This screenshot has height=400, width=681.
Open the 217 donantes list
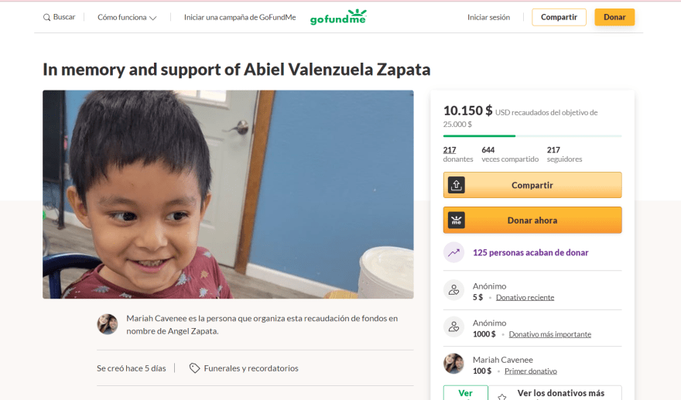click(x=458, y=154)
